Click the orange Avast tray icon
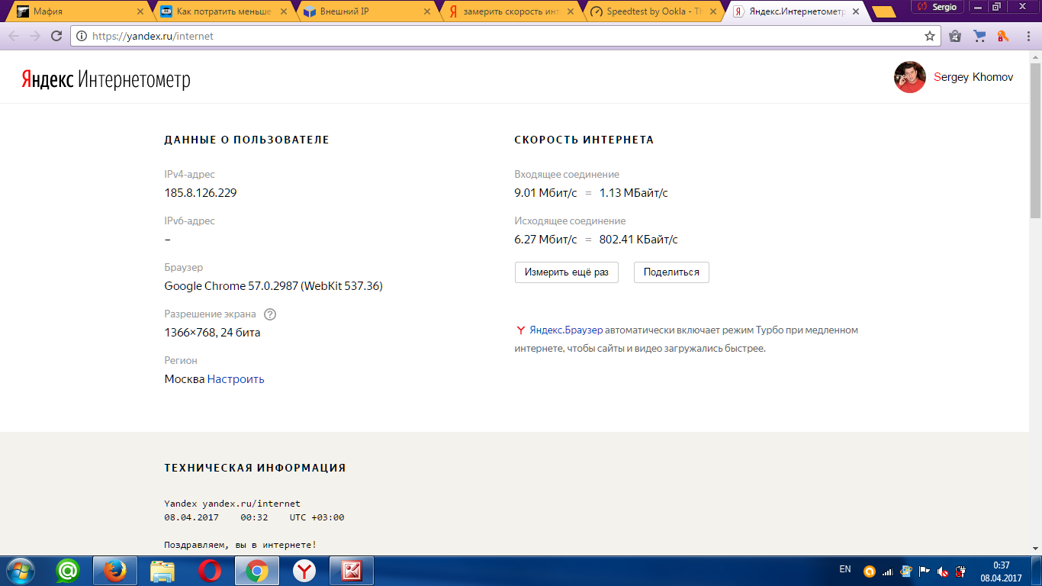The image size is (1042, 586). (x=870, y=571)
